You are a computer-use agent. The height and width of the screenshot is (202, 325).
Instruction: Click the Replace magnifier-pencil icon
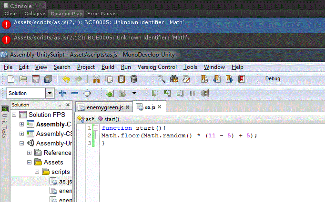point(186,79)
